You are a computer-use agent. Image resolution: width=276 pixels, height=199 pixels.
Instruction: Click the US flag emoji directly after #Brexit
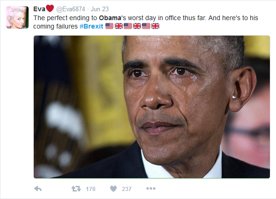click(109, 26)
